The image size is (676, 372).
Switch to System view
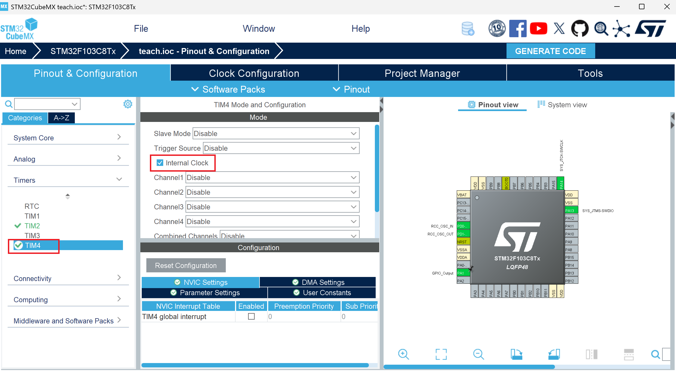[562, 105]
